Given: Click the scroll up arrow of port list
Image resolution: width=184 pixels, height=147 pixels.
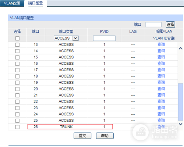Looking at the screenshot, I should click(x=180, y=49).
